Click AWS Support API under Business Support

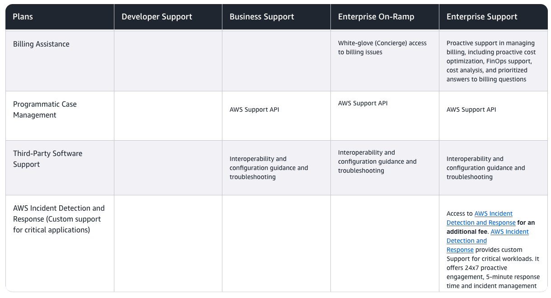(254, 109)
